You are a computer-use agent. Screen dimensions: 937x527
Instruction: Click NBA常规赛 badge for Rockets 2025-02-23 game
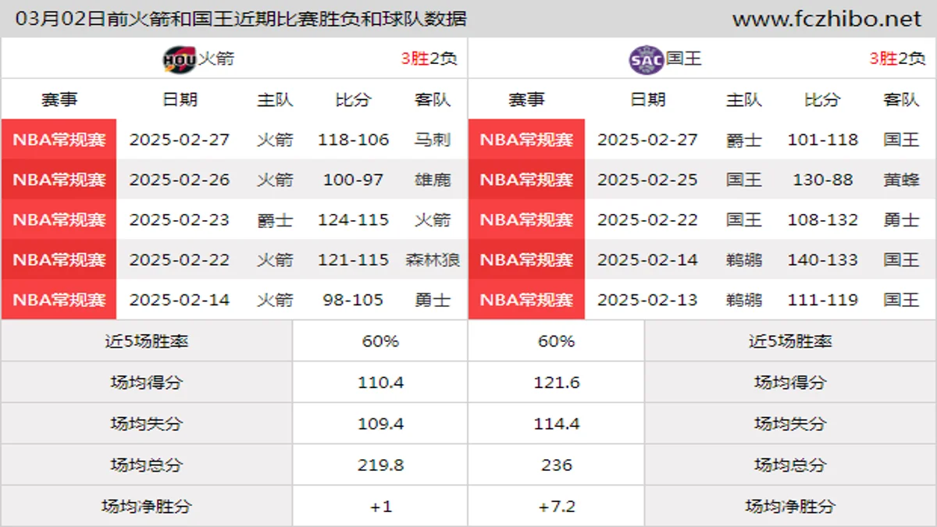tap(59, 219)
